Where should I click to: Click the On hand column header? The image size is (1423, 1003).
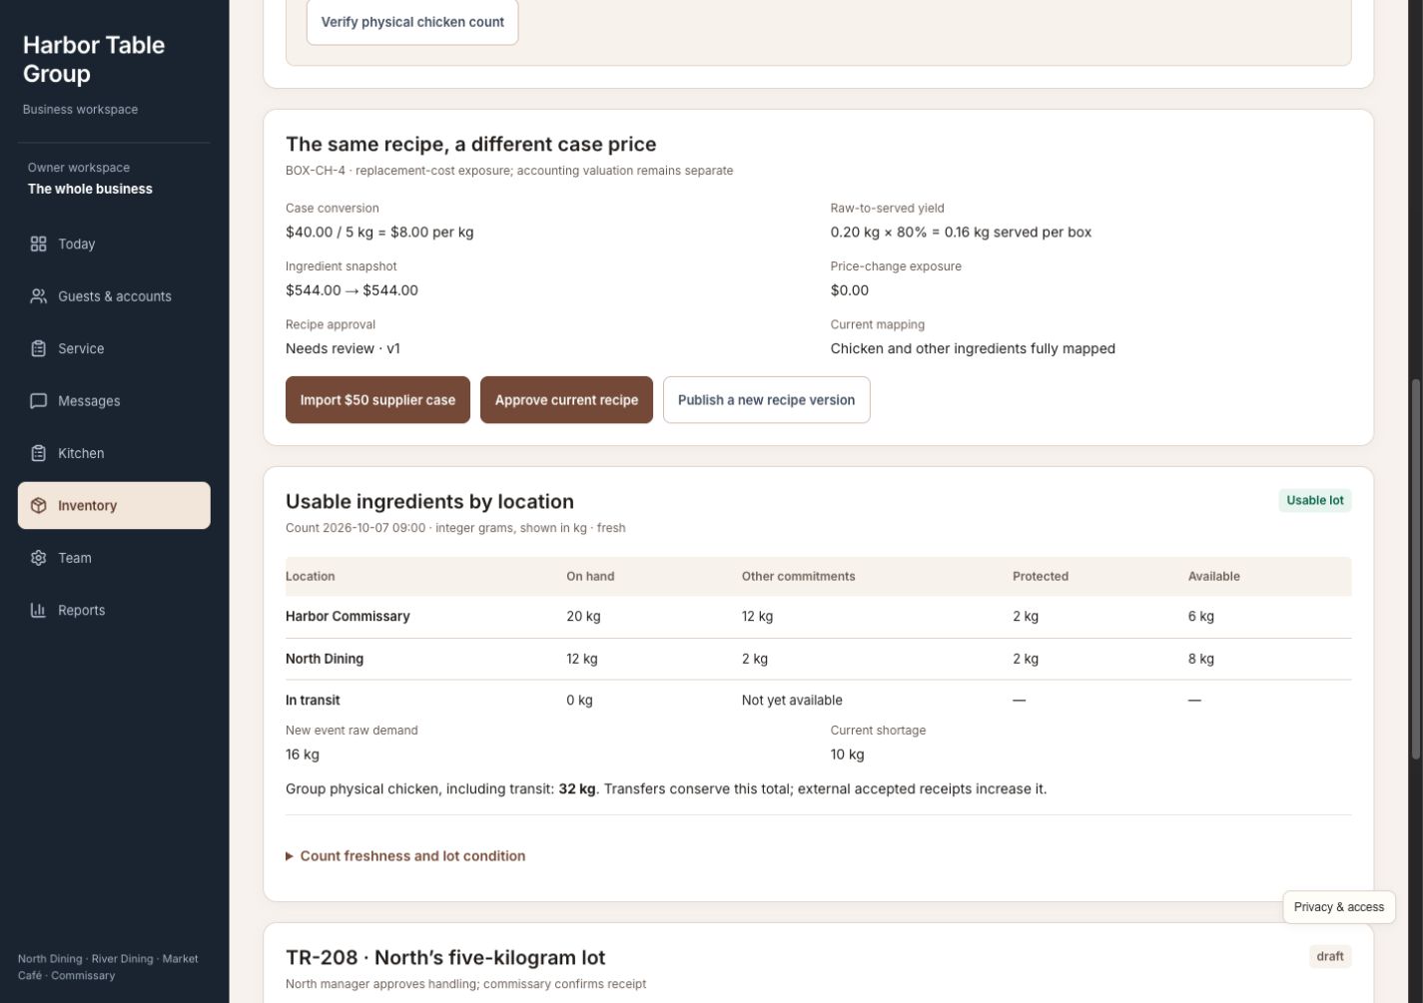pyautogui.click(x=590, y=577)
